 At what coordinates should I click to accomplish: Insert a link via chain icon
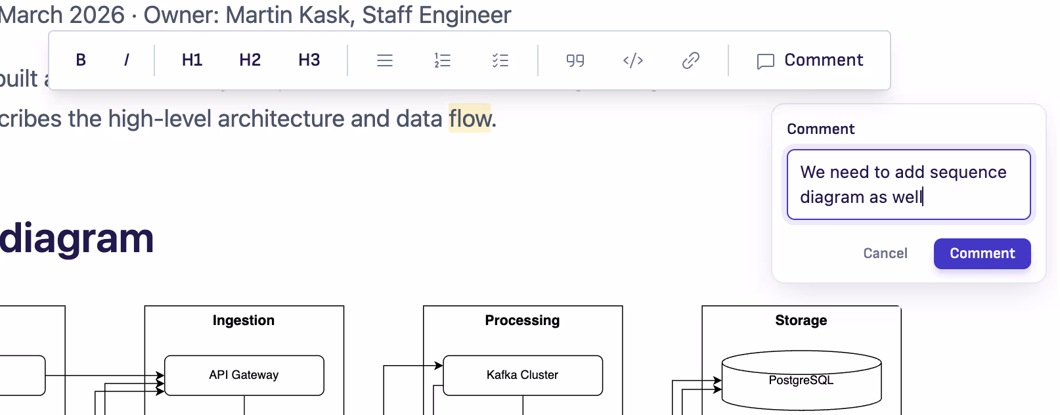691,60
